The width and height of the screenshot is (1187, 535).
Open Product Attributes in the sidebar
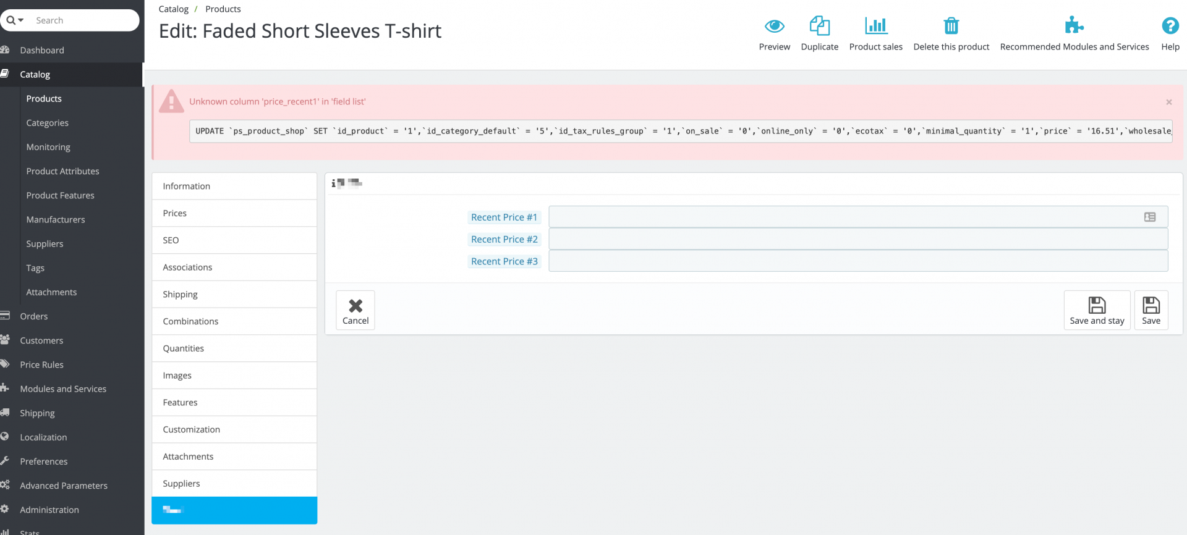62,171
